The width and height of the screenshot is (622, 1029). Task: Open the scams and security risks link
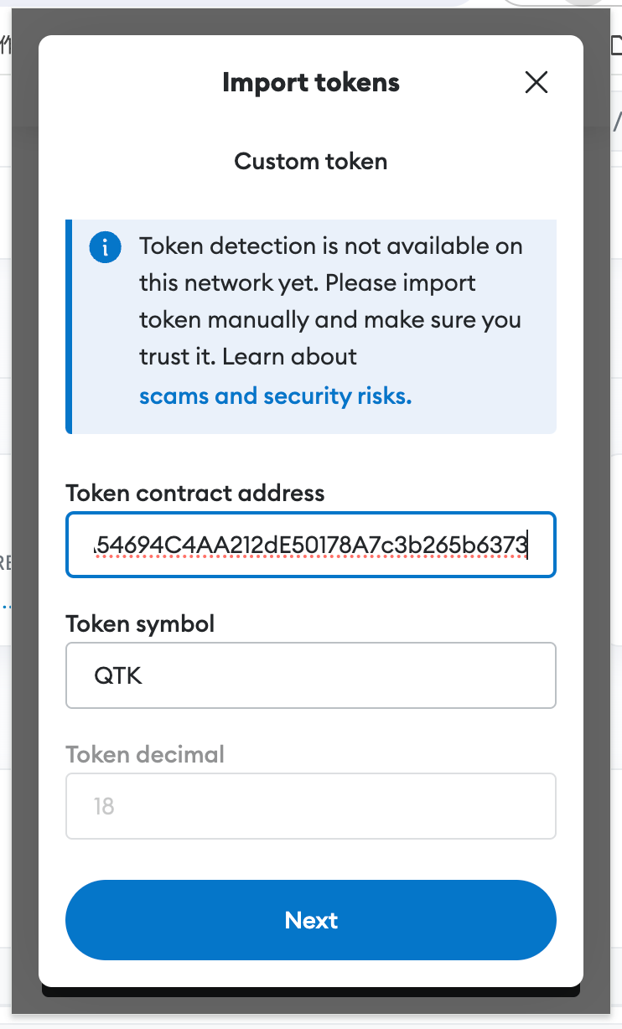click(x=276, y=396)
